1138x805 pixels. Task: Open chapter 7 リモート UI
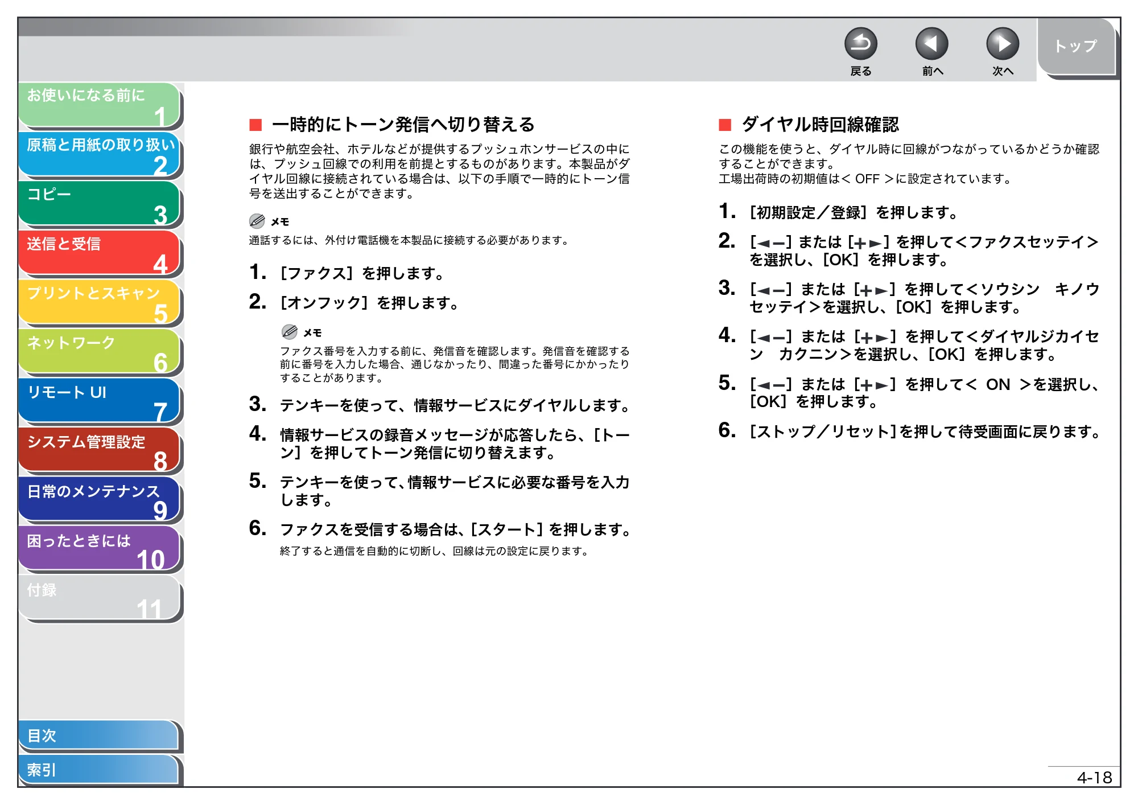[99, 401]
